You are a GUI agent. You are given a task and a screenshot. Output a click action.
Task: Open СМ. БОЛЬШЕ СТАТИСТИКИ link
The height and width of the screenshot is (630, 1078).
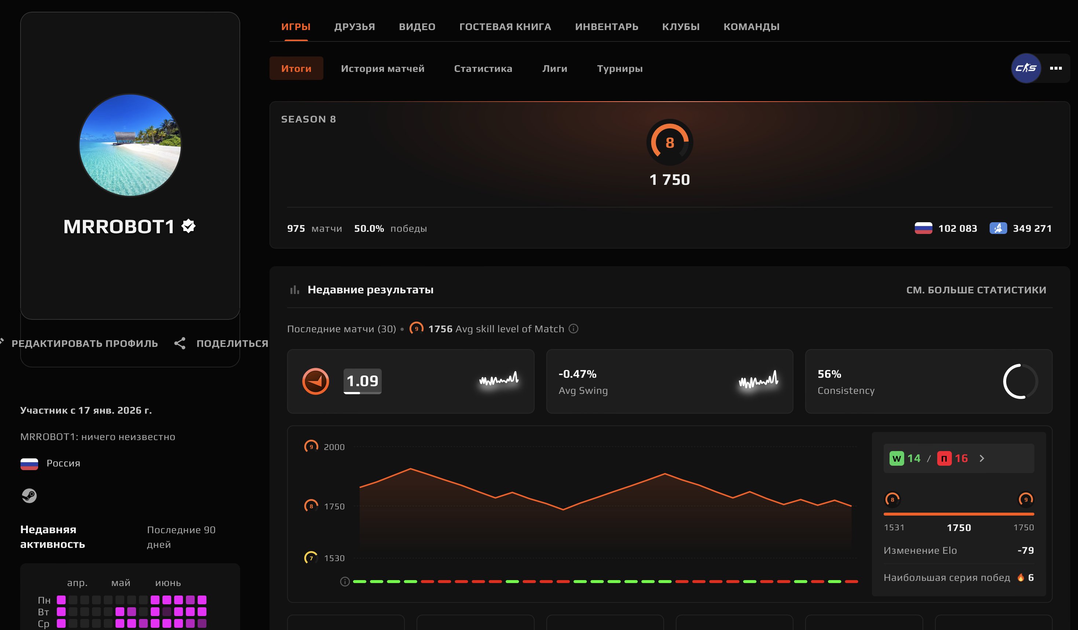pyautogui.click(x=976, y=290)
